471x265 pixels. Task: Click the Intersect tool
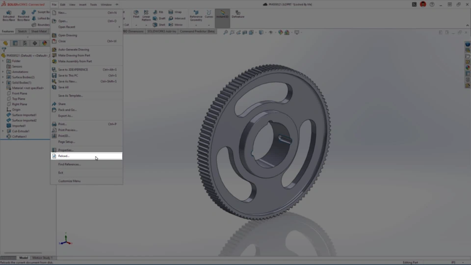[x=177, y=18]
